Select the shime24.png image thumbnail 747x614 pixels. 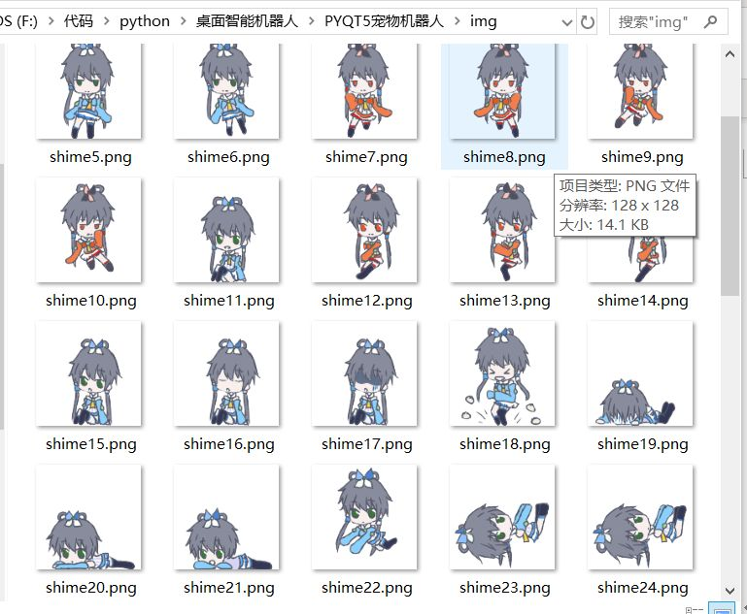pyautogui.click(x=640, y=517)
